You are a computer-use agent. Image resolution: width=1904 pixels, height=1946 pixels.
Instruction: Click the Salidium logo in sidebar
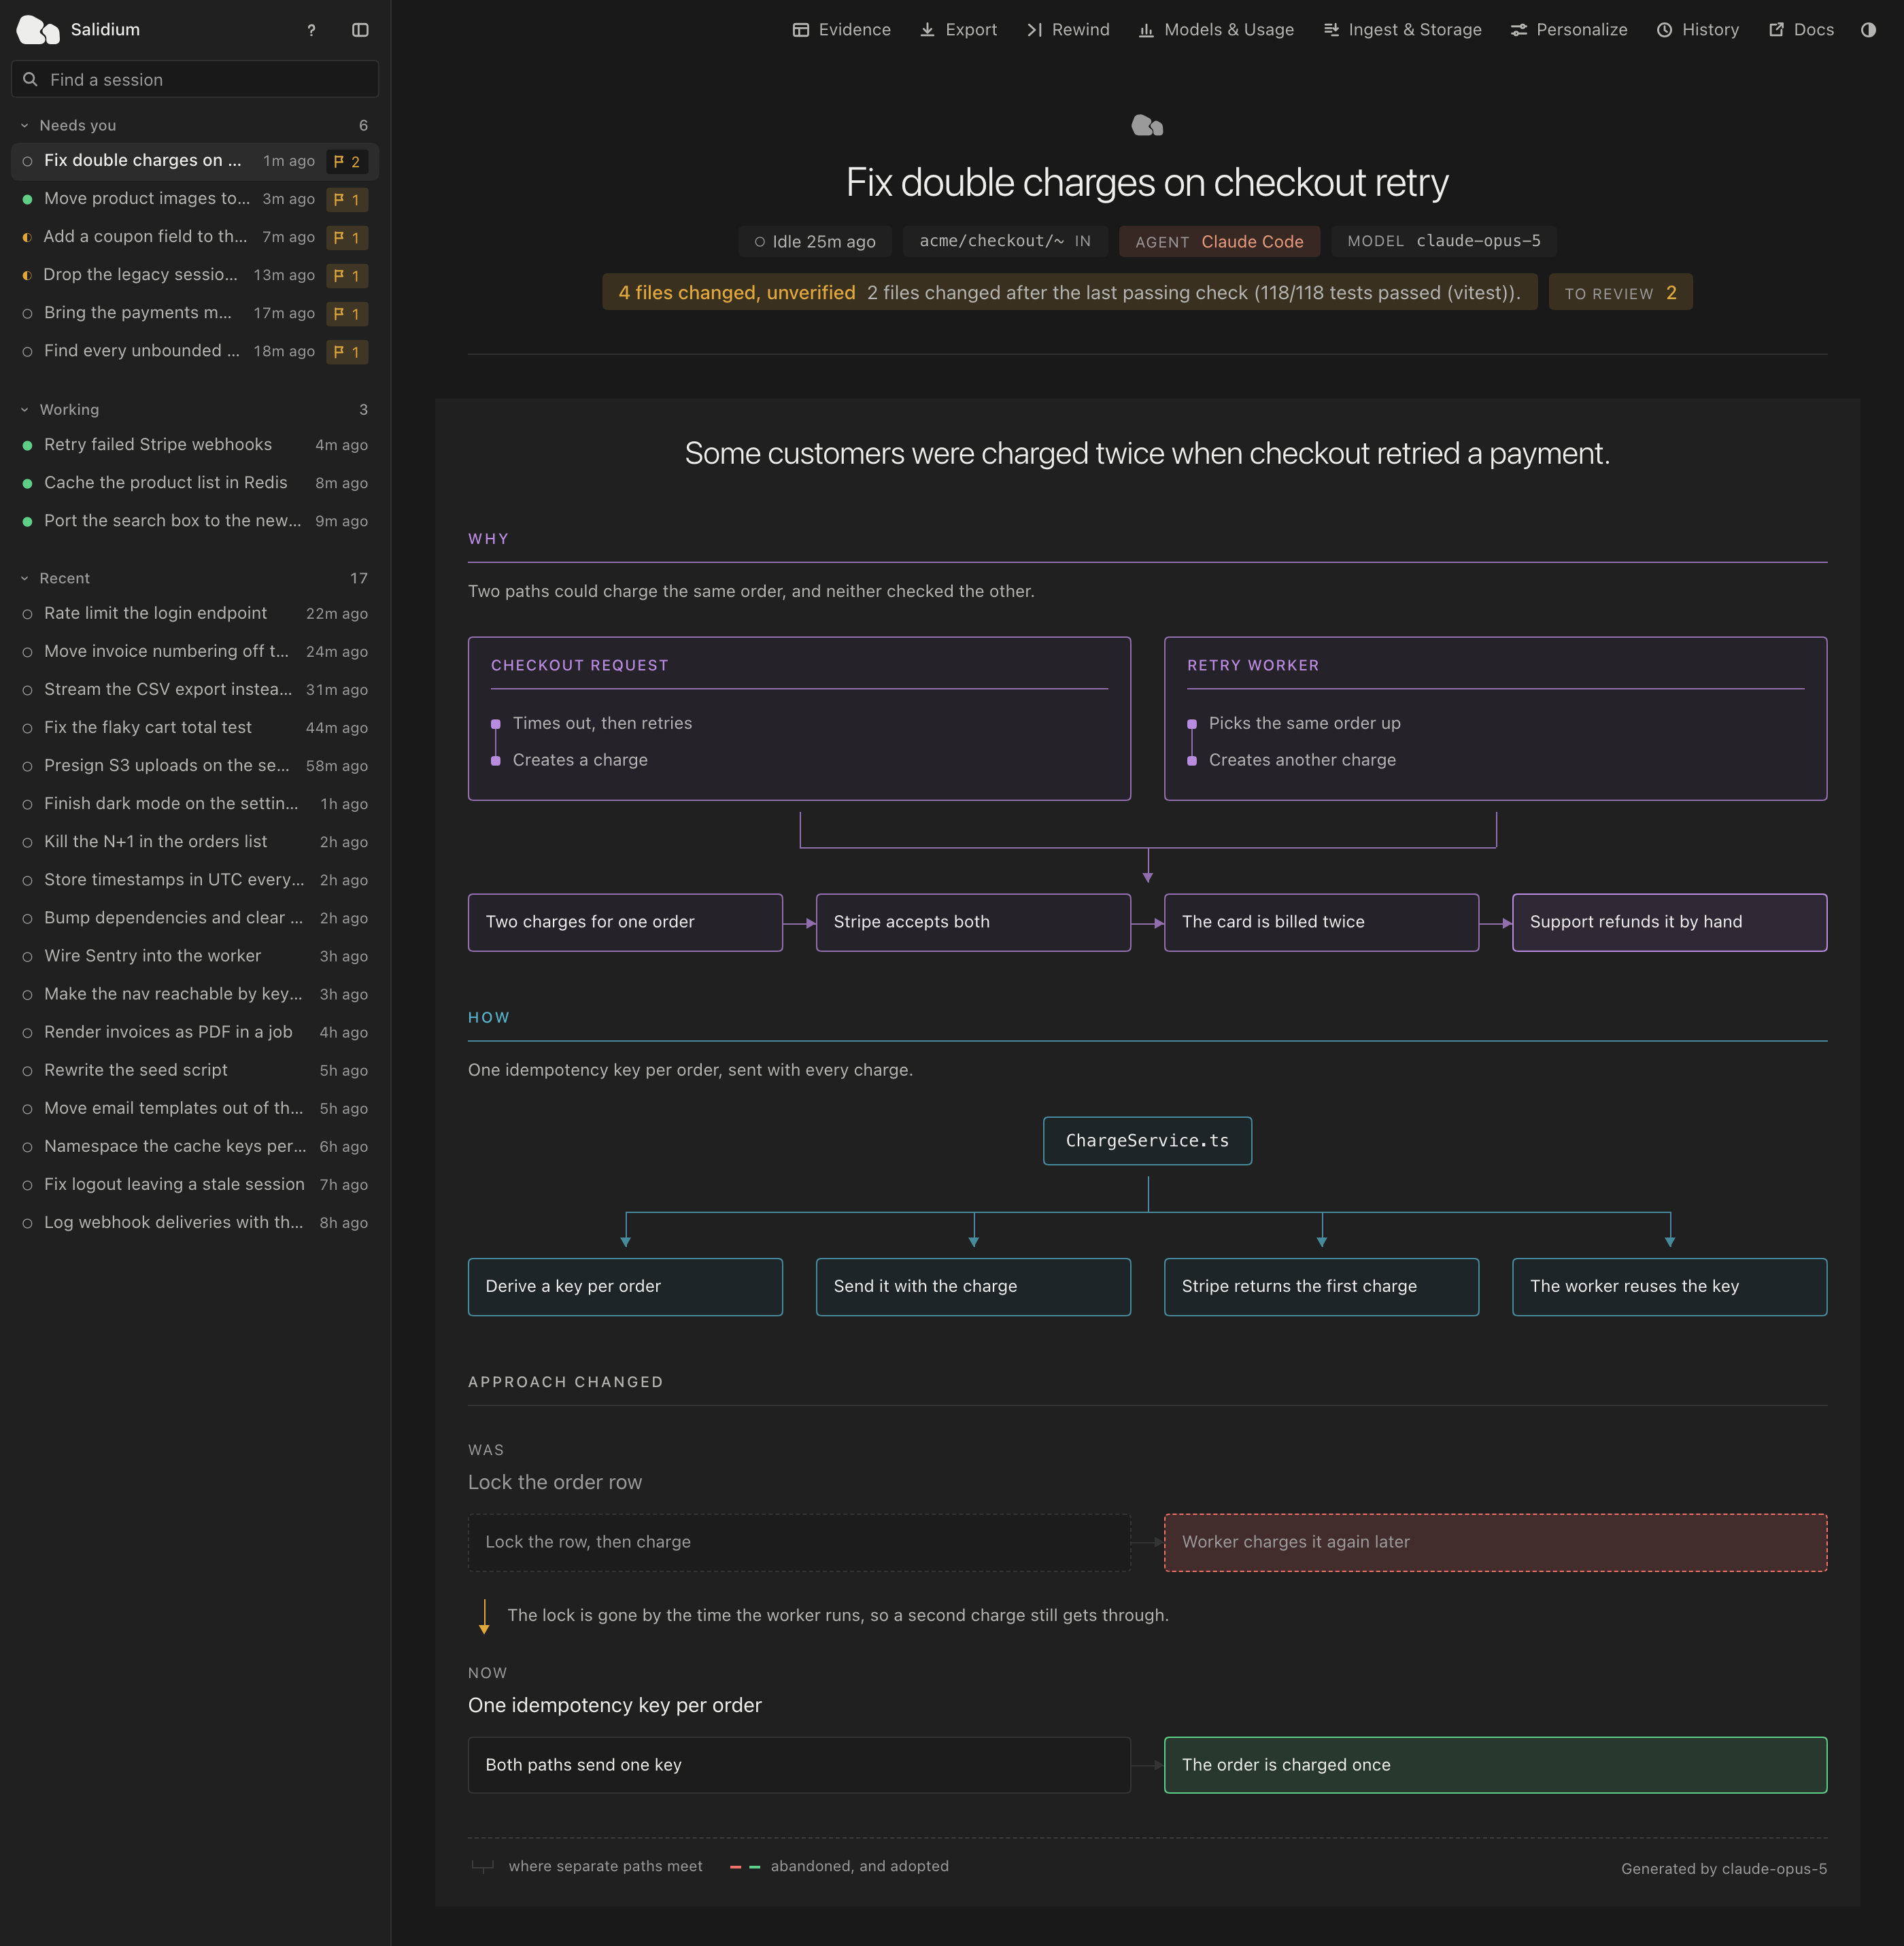point(38,30)
